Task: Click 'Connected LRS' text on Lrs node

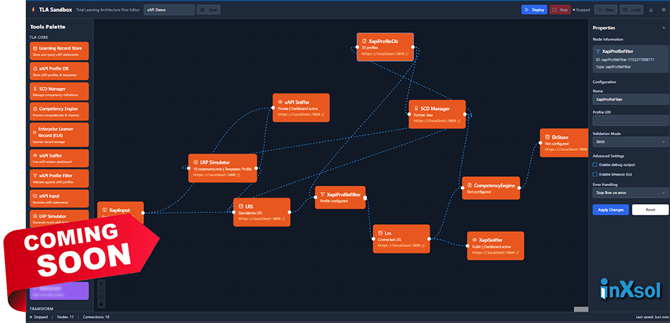Action: [x=389, y=239]
